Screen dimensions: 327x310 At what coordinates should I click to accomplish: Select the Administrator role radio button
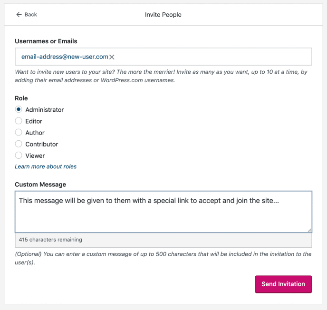tap(19, 110)
